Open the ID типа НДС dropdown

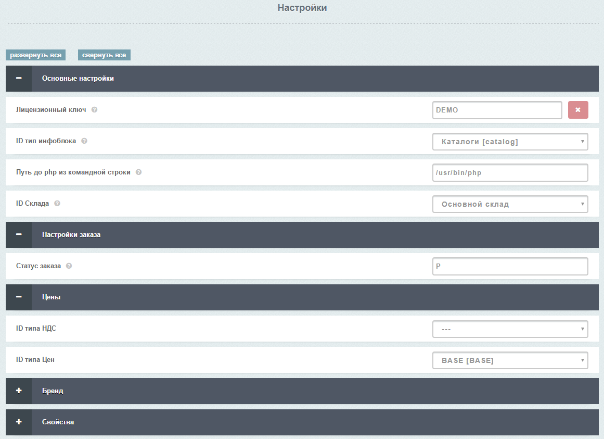[x=510, y=329]
